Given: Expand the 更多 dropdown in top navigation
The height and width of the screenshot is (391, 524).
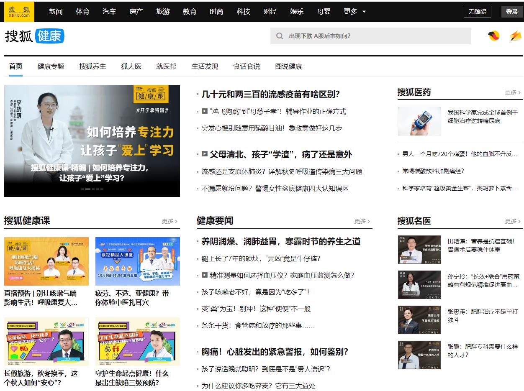Looking at the screenshot, I should (355, 12).
